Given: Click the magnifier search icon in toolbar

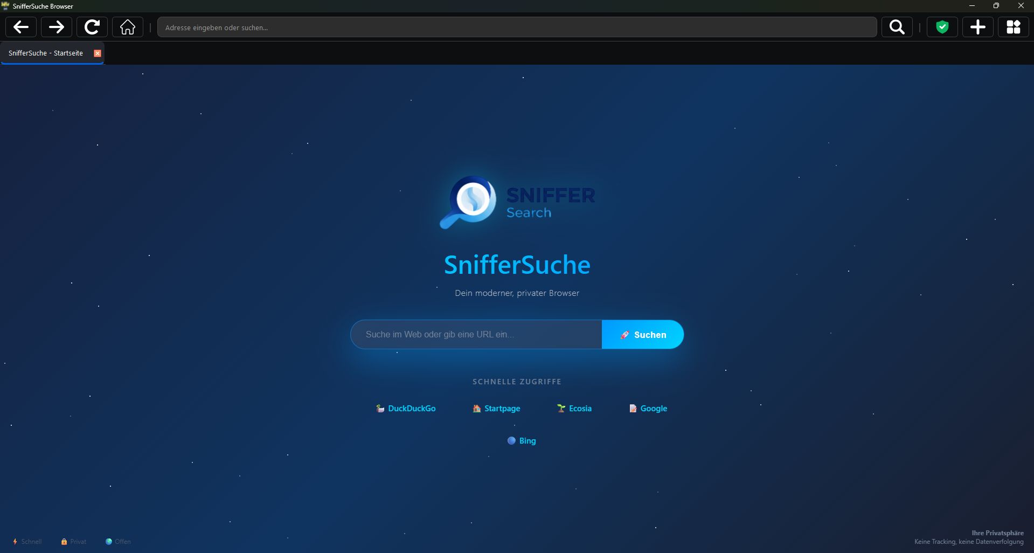Looking at the screenshot, I should click(897, 27).
